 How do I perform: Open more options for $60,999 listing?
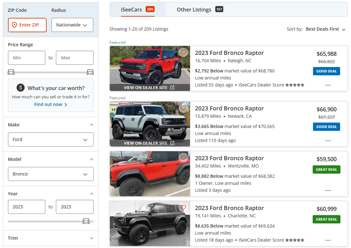328,240
